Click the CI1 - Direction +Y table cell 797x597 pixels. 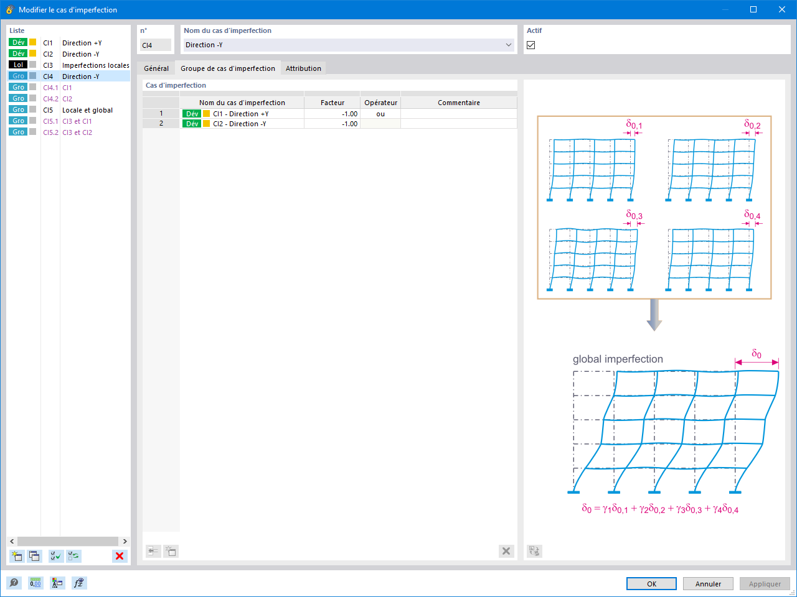click(x=242, y=114)
